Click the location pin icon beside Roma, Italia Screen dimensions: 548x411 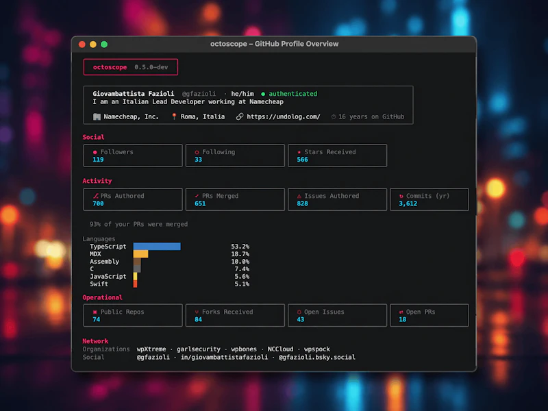coord(174,116)
